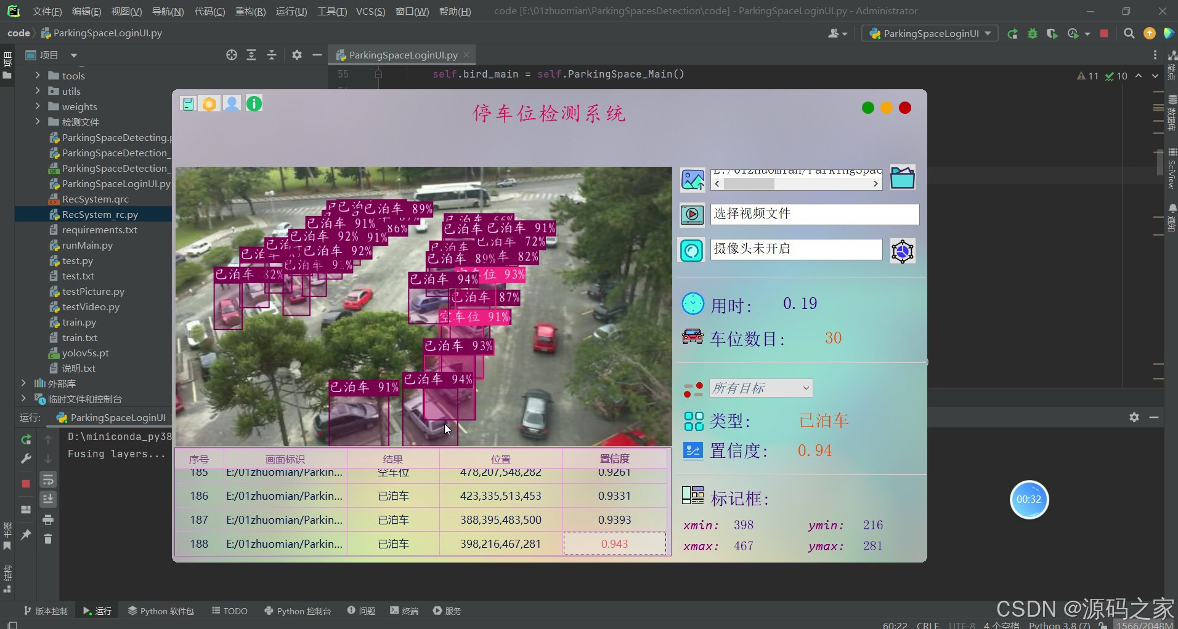Select yolov5s.pt in project tree
The height and width of the screenshot is (629, 1178).
pyautogui.click(x=85, y=353)
